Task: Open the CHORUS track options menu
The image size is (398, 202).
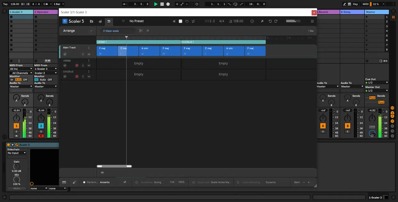Action: pyautogui.click(x=89, y=72)
